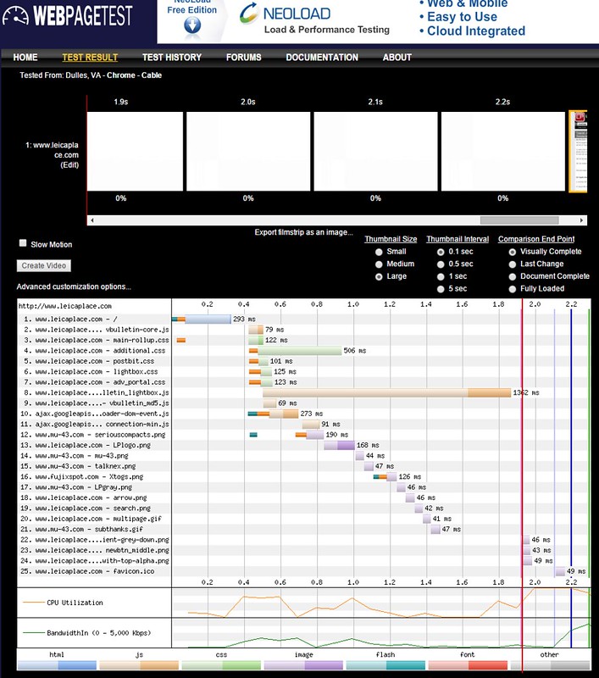
Task: Click the BandwidthIn legend label
Action: pyautogui.click(x=99, y=633)
